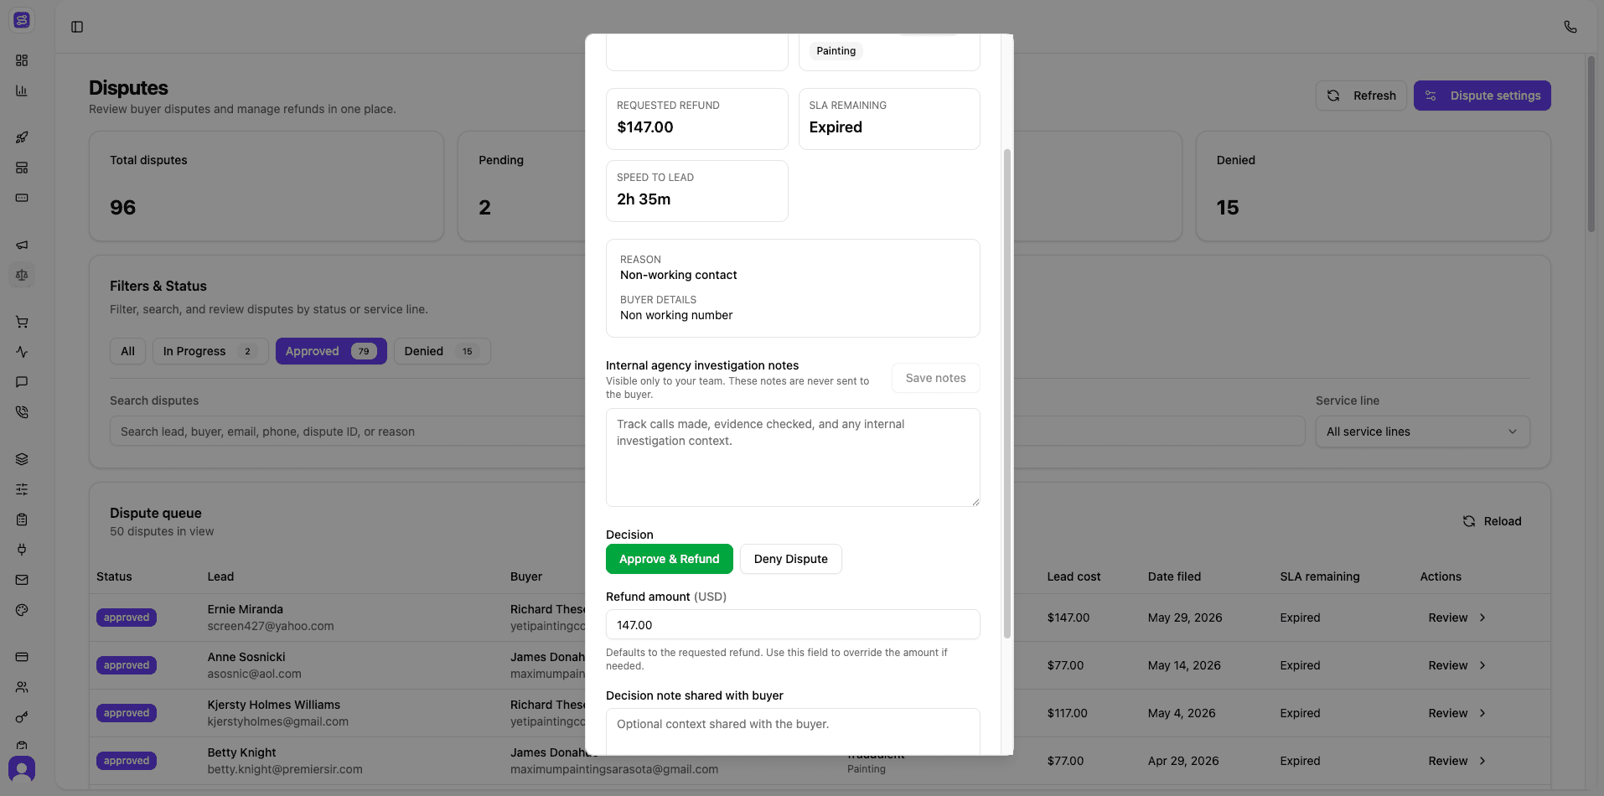Click the Total disputes card
Screen dimensions: 1604x796
pyautogui.click(x=266, y=186)
